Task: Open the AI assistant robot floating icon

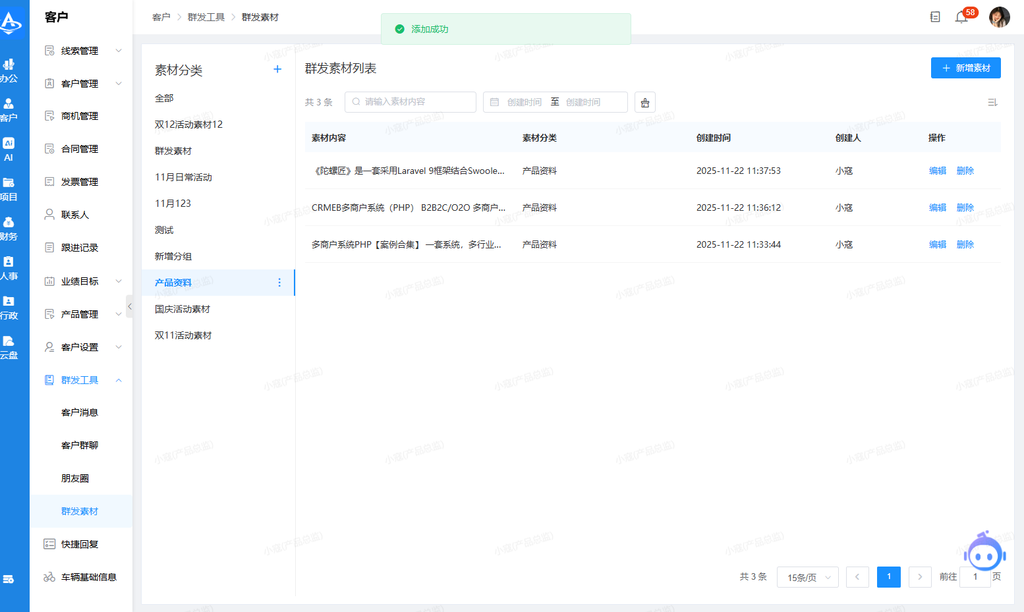Action: click(984, 553)
